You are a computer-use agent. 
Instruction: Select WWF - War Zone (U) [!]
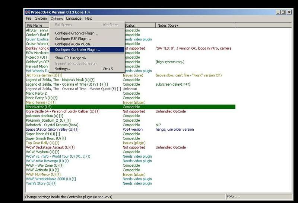pyautogui.click(x=45, y=166)
